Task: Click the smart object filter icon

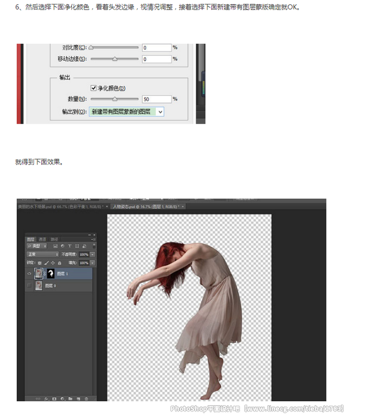Action: pos(84,246)
